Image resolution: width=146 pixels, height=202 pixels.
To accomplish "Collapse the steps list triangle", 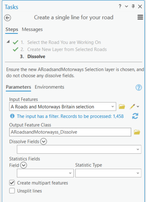I will click(x=8, y=42).
